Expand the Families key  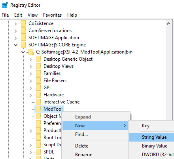(31, 74)
